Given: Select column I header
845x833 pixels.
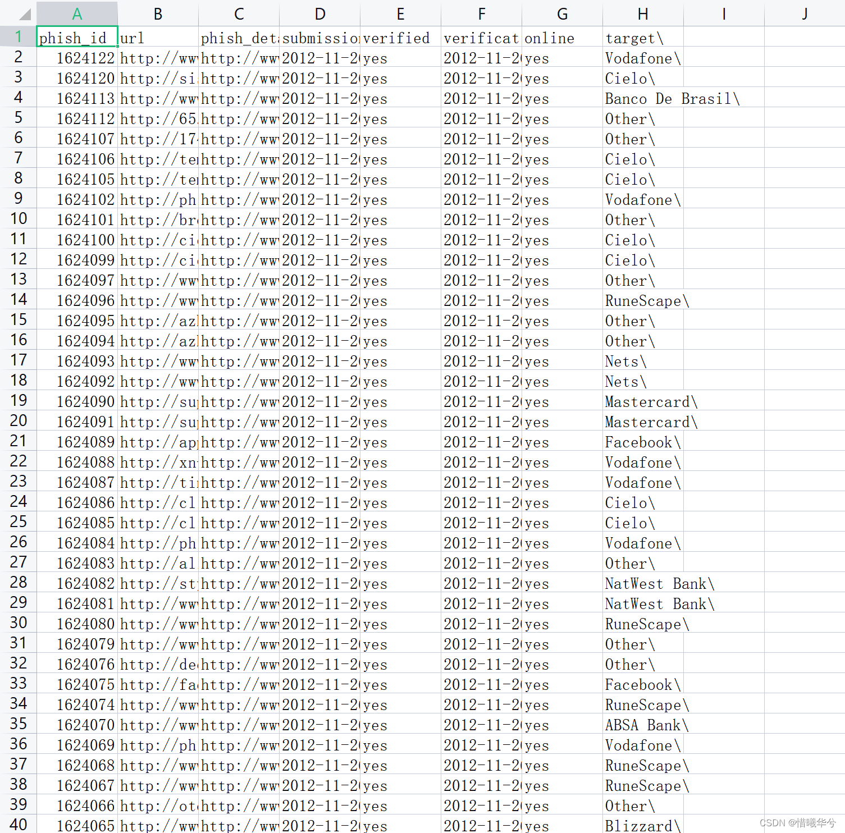Looking at the screenshot, I should (x=724, y=13).
